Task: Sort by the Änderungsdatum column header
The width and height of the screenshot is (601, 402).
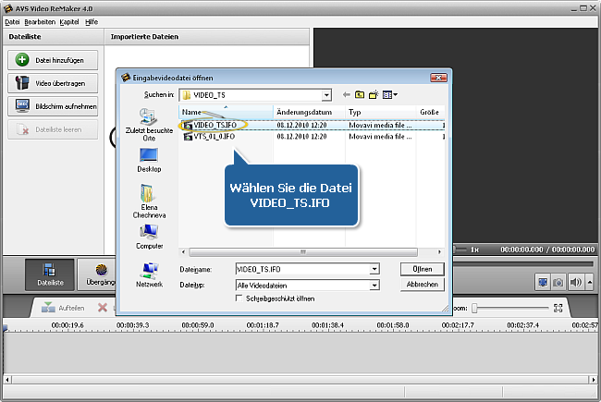Action: pos(310,113)
